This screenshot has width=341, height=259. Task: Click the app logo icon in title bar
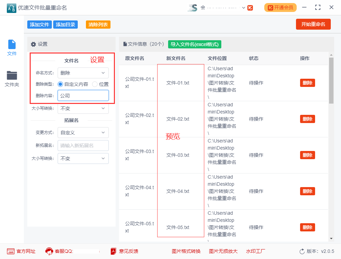coord(11,7)
